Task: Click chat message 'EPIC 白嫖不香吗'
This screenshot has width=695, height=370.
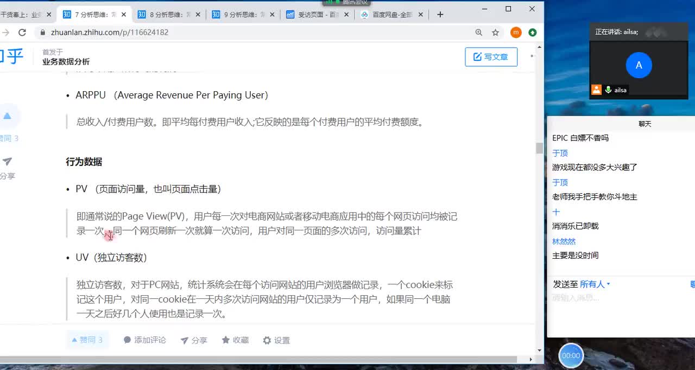Action: click(x=580, y=138)
